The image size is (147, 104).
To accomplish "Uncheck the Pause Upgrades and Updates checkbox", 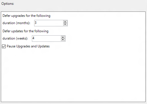I will [4, 46].
